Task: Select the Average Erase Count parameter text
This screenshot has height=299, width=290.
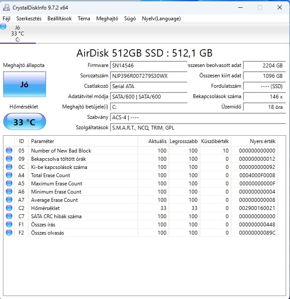Action: (x=54, y=200)
